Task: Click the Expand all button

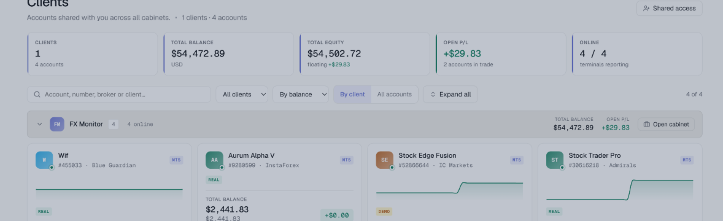Action: pos(450,94)
